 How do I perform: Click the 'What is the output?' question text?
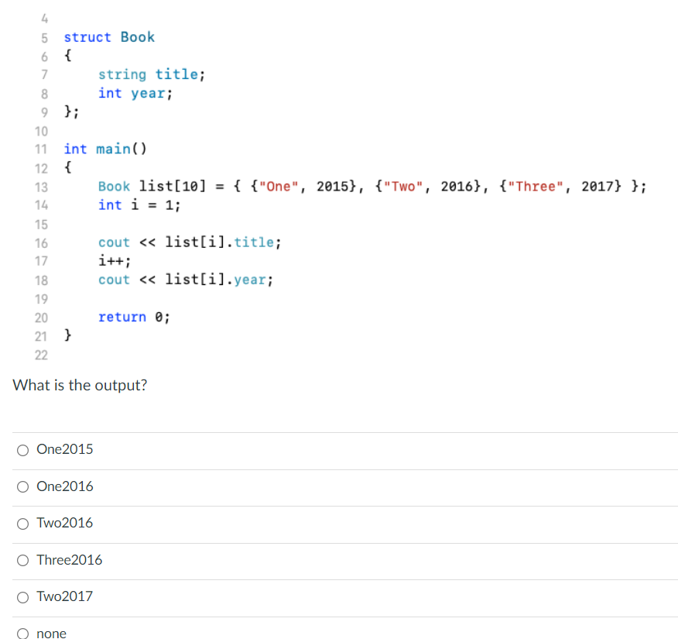coord(80,385)
